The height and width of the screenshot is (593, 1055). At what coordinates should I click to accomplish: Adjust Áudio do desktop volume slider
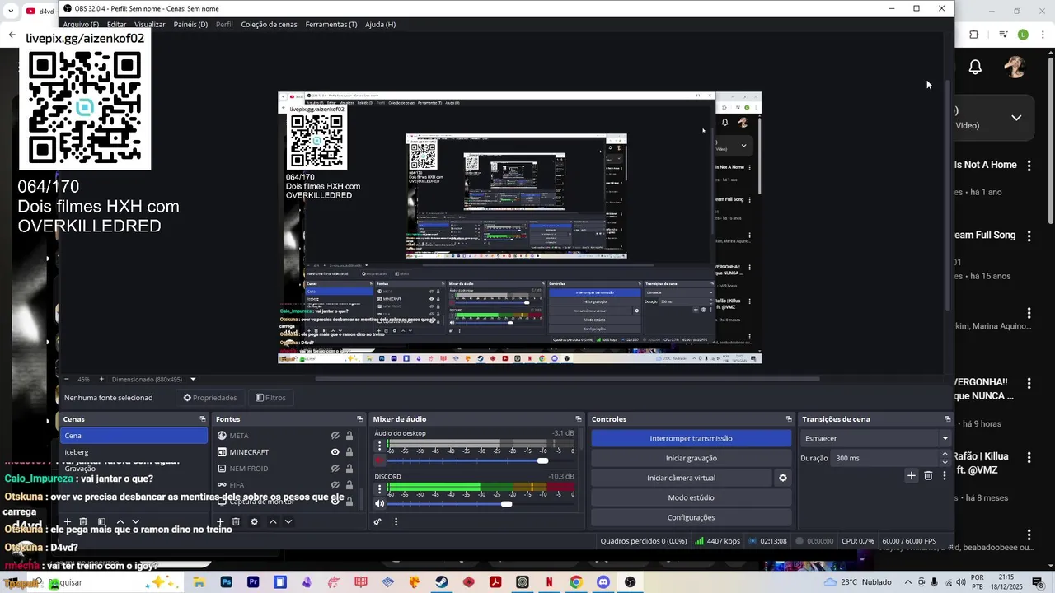[542, 460]
